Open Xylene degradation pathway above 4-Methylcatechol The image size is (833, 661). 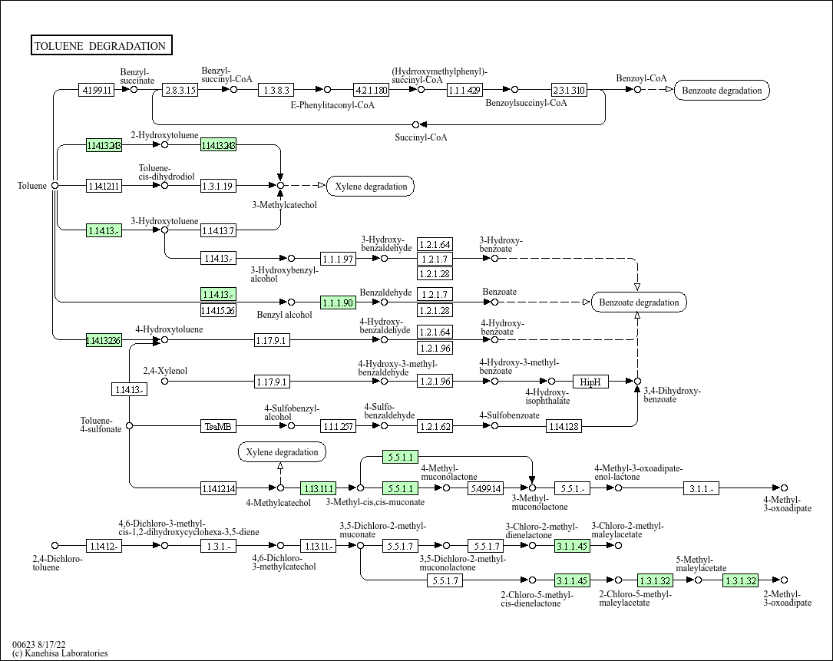click(282, 452)
